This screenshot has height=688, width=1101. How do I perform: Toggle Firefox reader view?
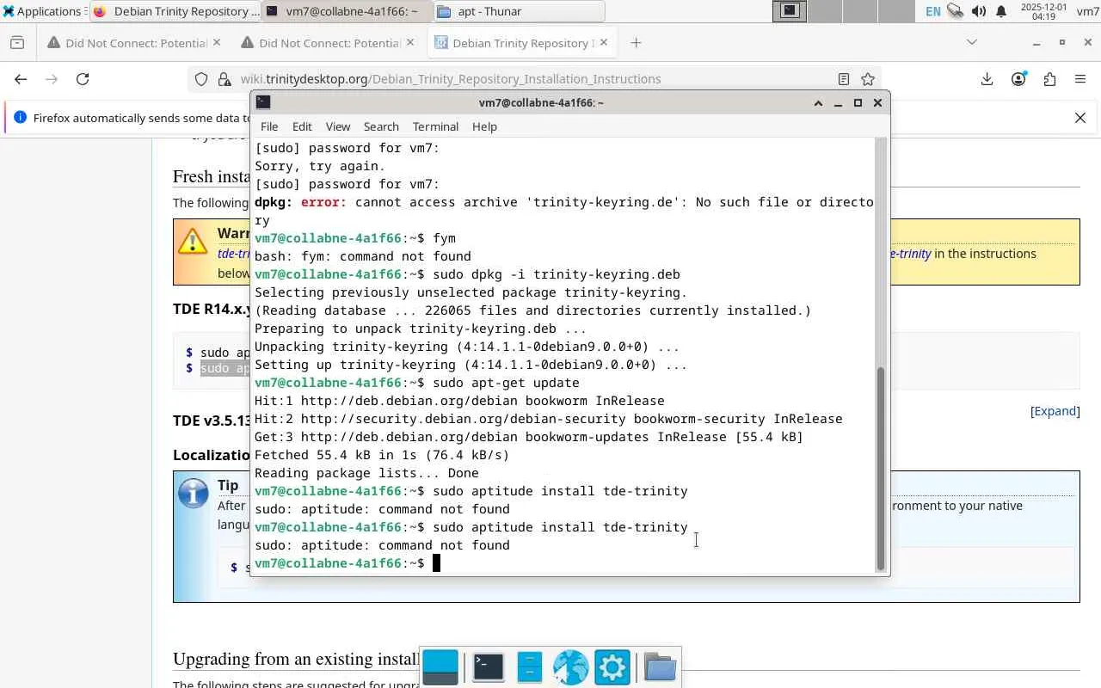(x=844, y=79)
